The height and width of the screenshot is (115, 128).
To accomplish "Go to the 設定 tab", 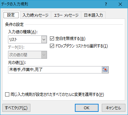I will 11,15.
